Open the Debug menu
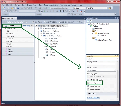This screenshot has width=121, height=106. pos(29,5)
